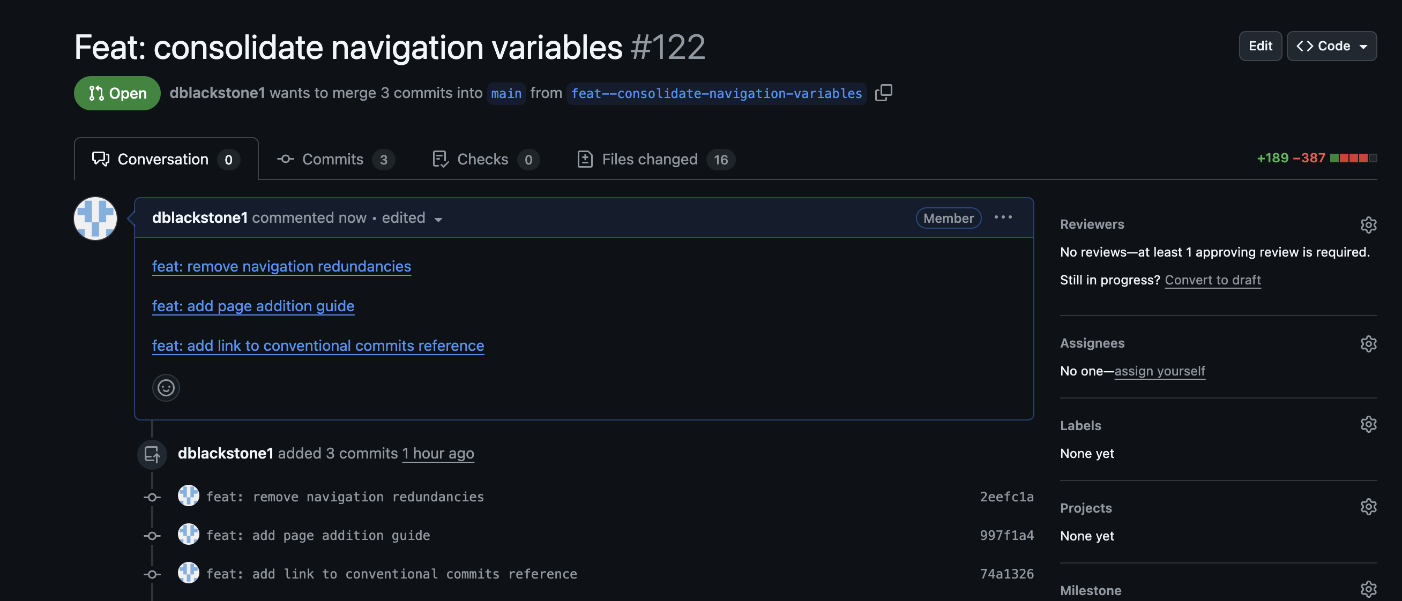The image size is (1402, 601).
Task: Copy the head branch name icon
Action: tap(883, 93)
